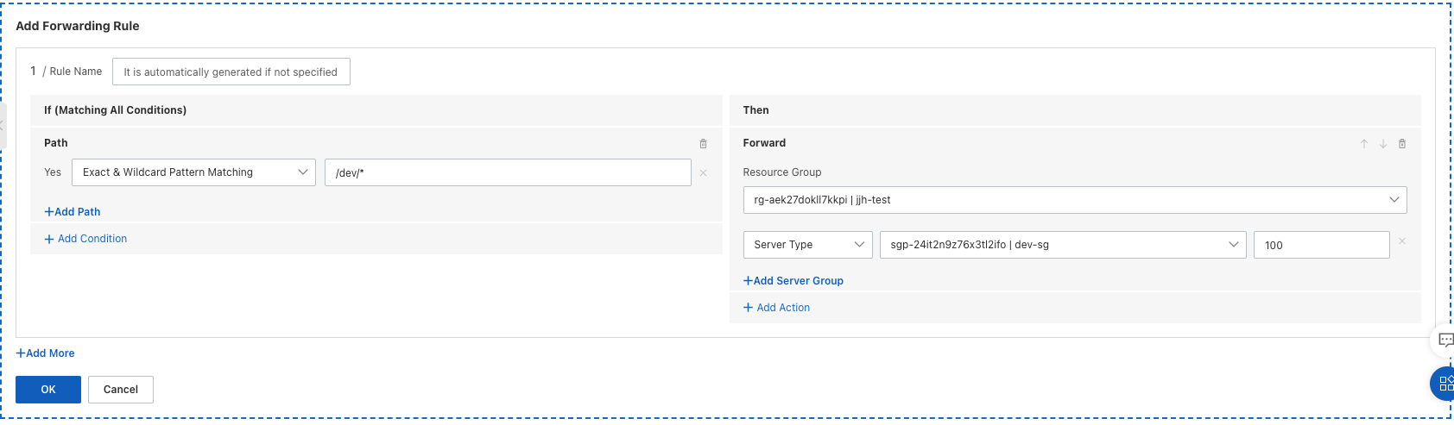Open the Resource Group rg-aek27dokll7kkpi dropdown
Screen dimensions: 1454x425
tap(1075, 200)
